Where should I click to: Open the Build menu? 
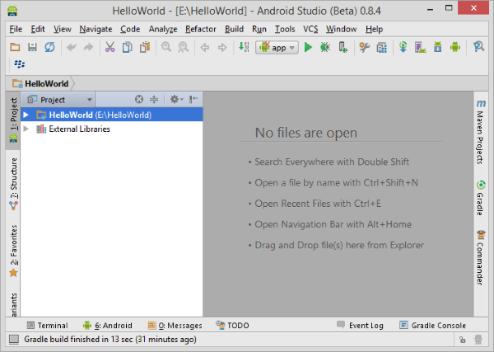(234, 29)
